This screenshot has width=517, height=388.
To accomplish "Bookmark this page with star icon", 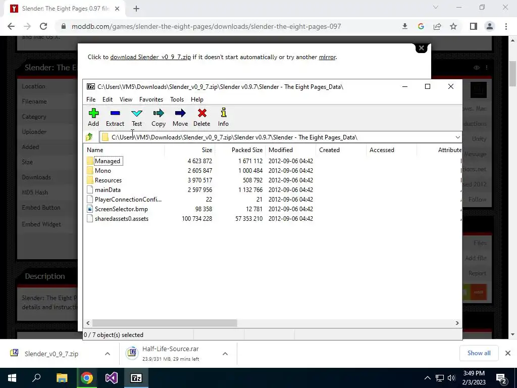I will click(453, 26).
